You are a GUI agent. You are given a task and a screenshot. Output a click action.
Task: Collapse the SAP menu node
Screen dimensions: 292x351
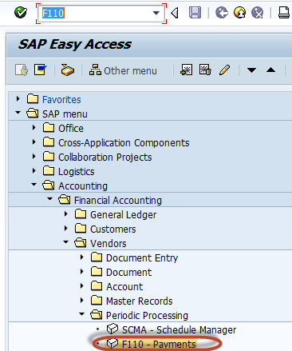(x=18, y=113)
